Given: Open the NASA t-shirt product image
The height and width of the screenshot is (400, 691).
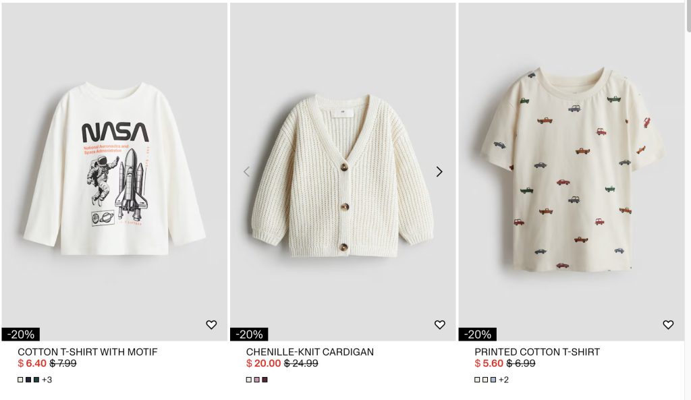Looking at the screenshot, I should click(114, 172).
